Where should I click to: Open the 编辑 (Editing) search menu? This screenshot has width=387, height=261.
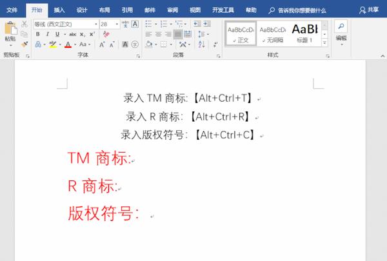click(341, 33)
